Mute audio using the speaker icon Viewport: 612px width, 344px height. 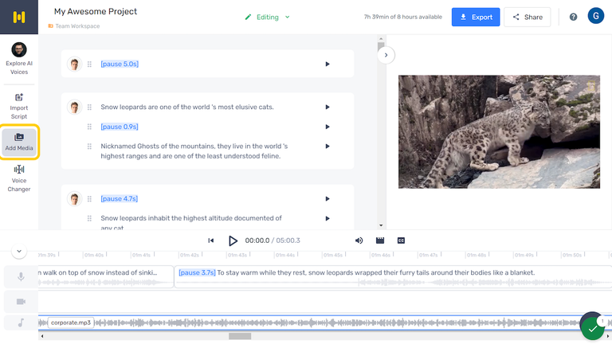click(359, 240)
